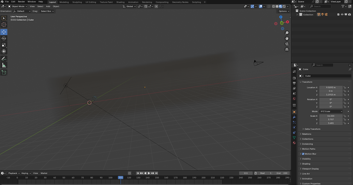Select the Scale tool
353x185 pixels.
coord(4,45)
